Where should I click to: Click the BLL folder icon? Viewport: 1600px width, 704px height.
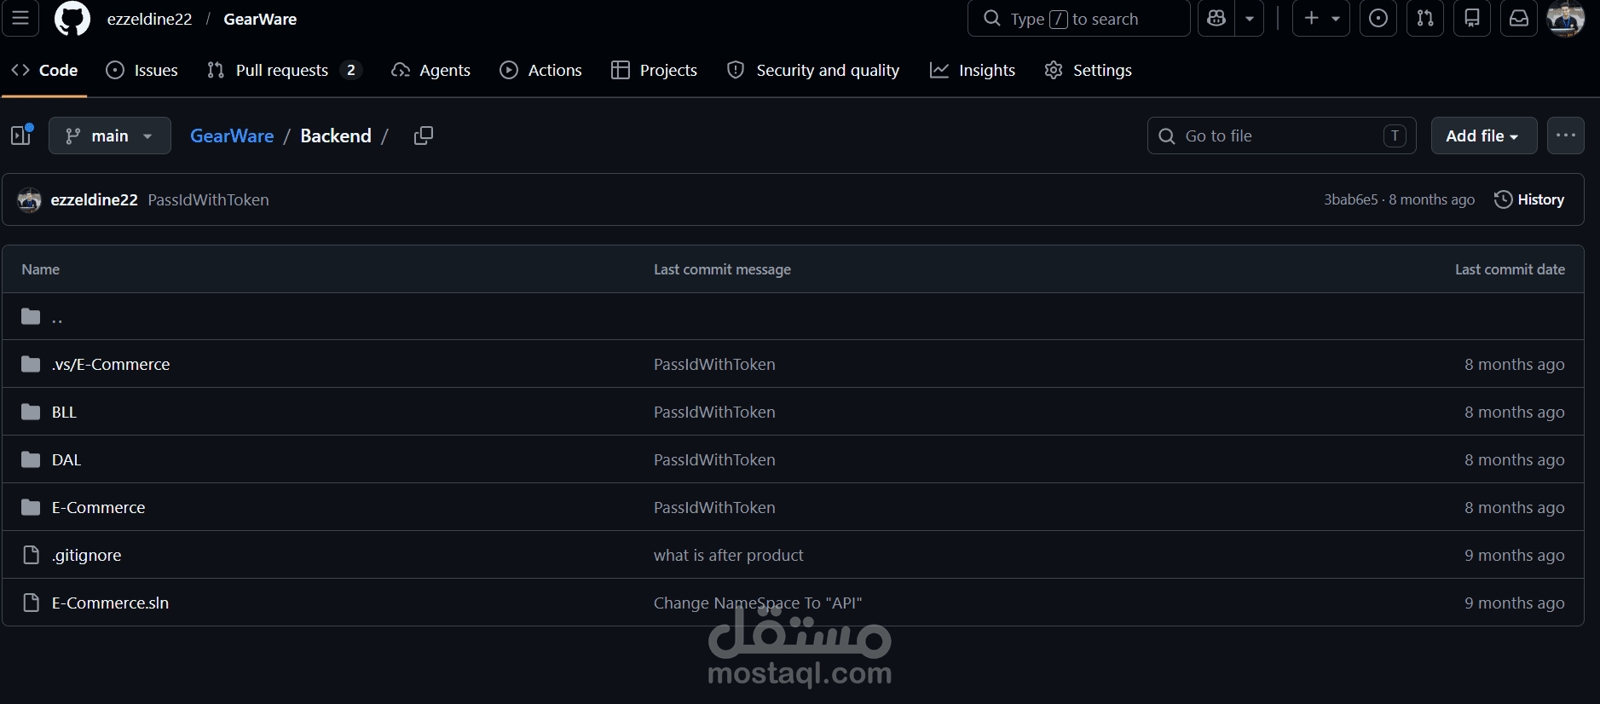31,412
